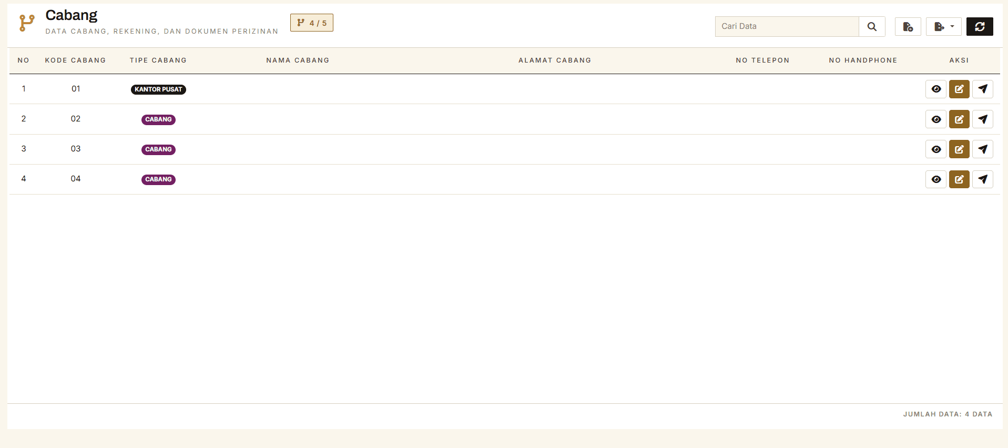Edit the branch with code 01
Viewport: 1008px width, 448px height.
(x=959, y=89)
